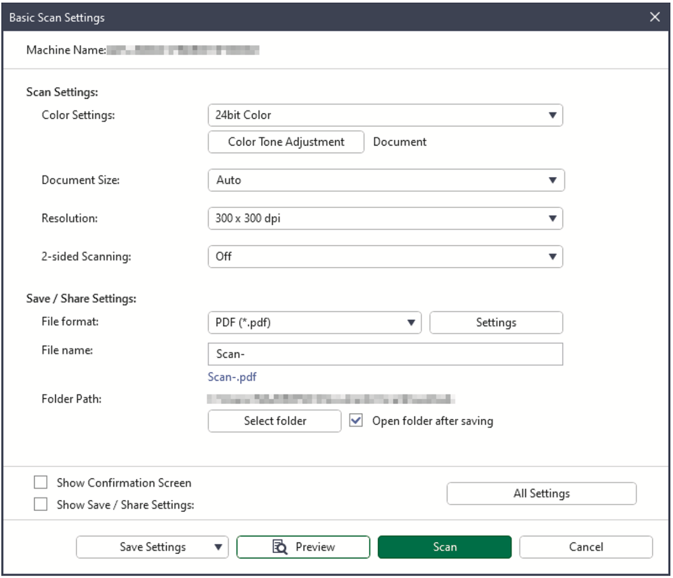
Task: Click the Color Tone Adjustment button
Action: pyautogui.click(x=286, y=142)
